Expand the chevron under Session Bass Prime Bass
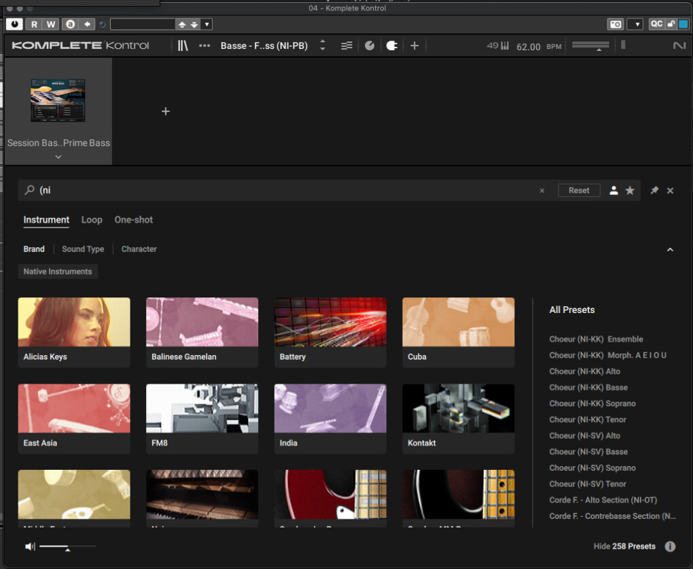Viewport: 693px width, 569px height. [58, 157]
